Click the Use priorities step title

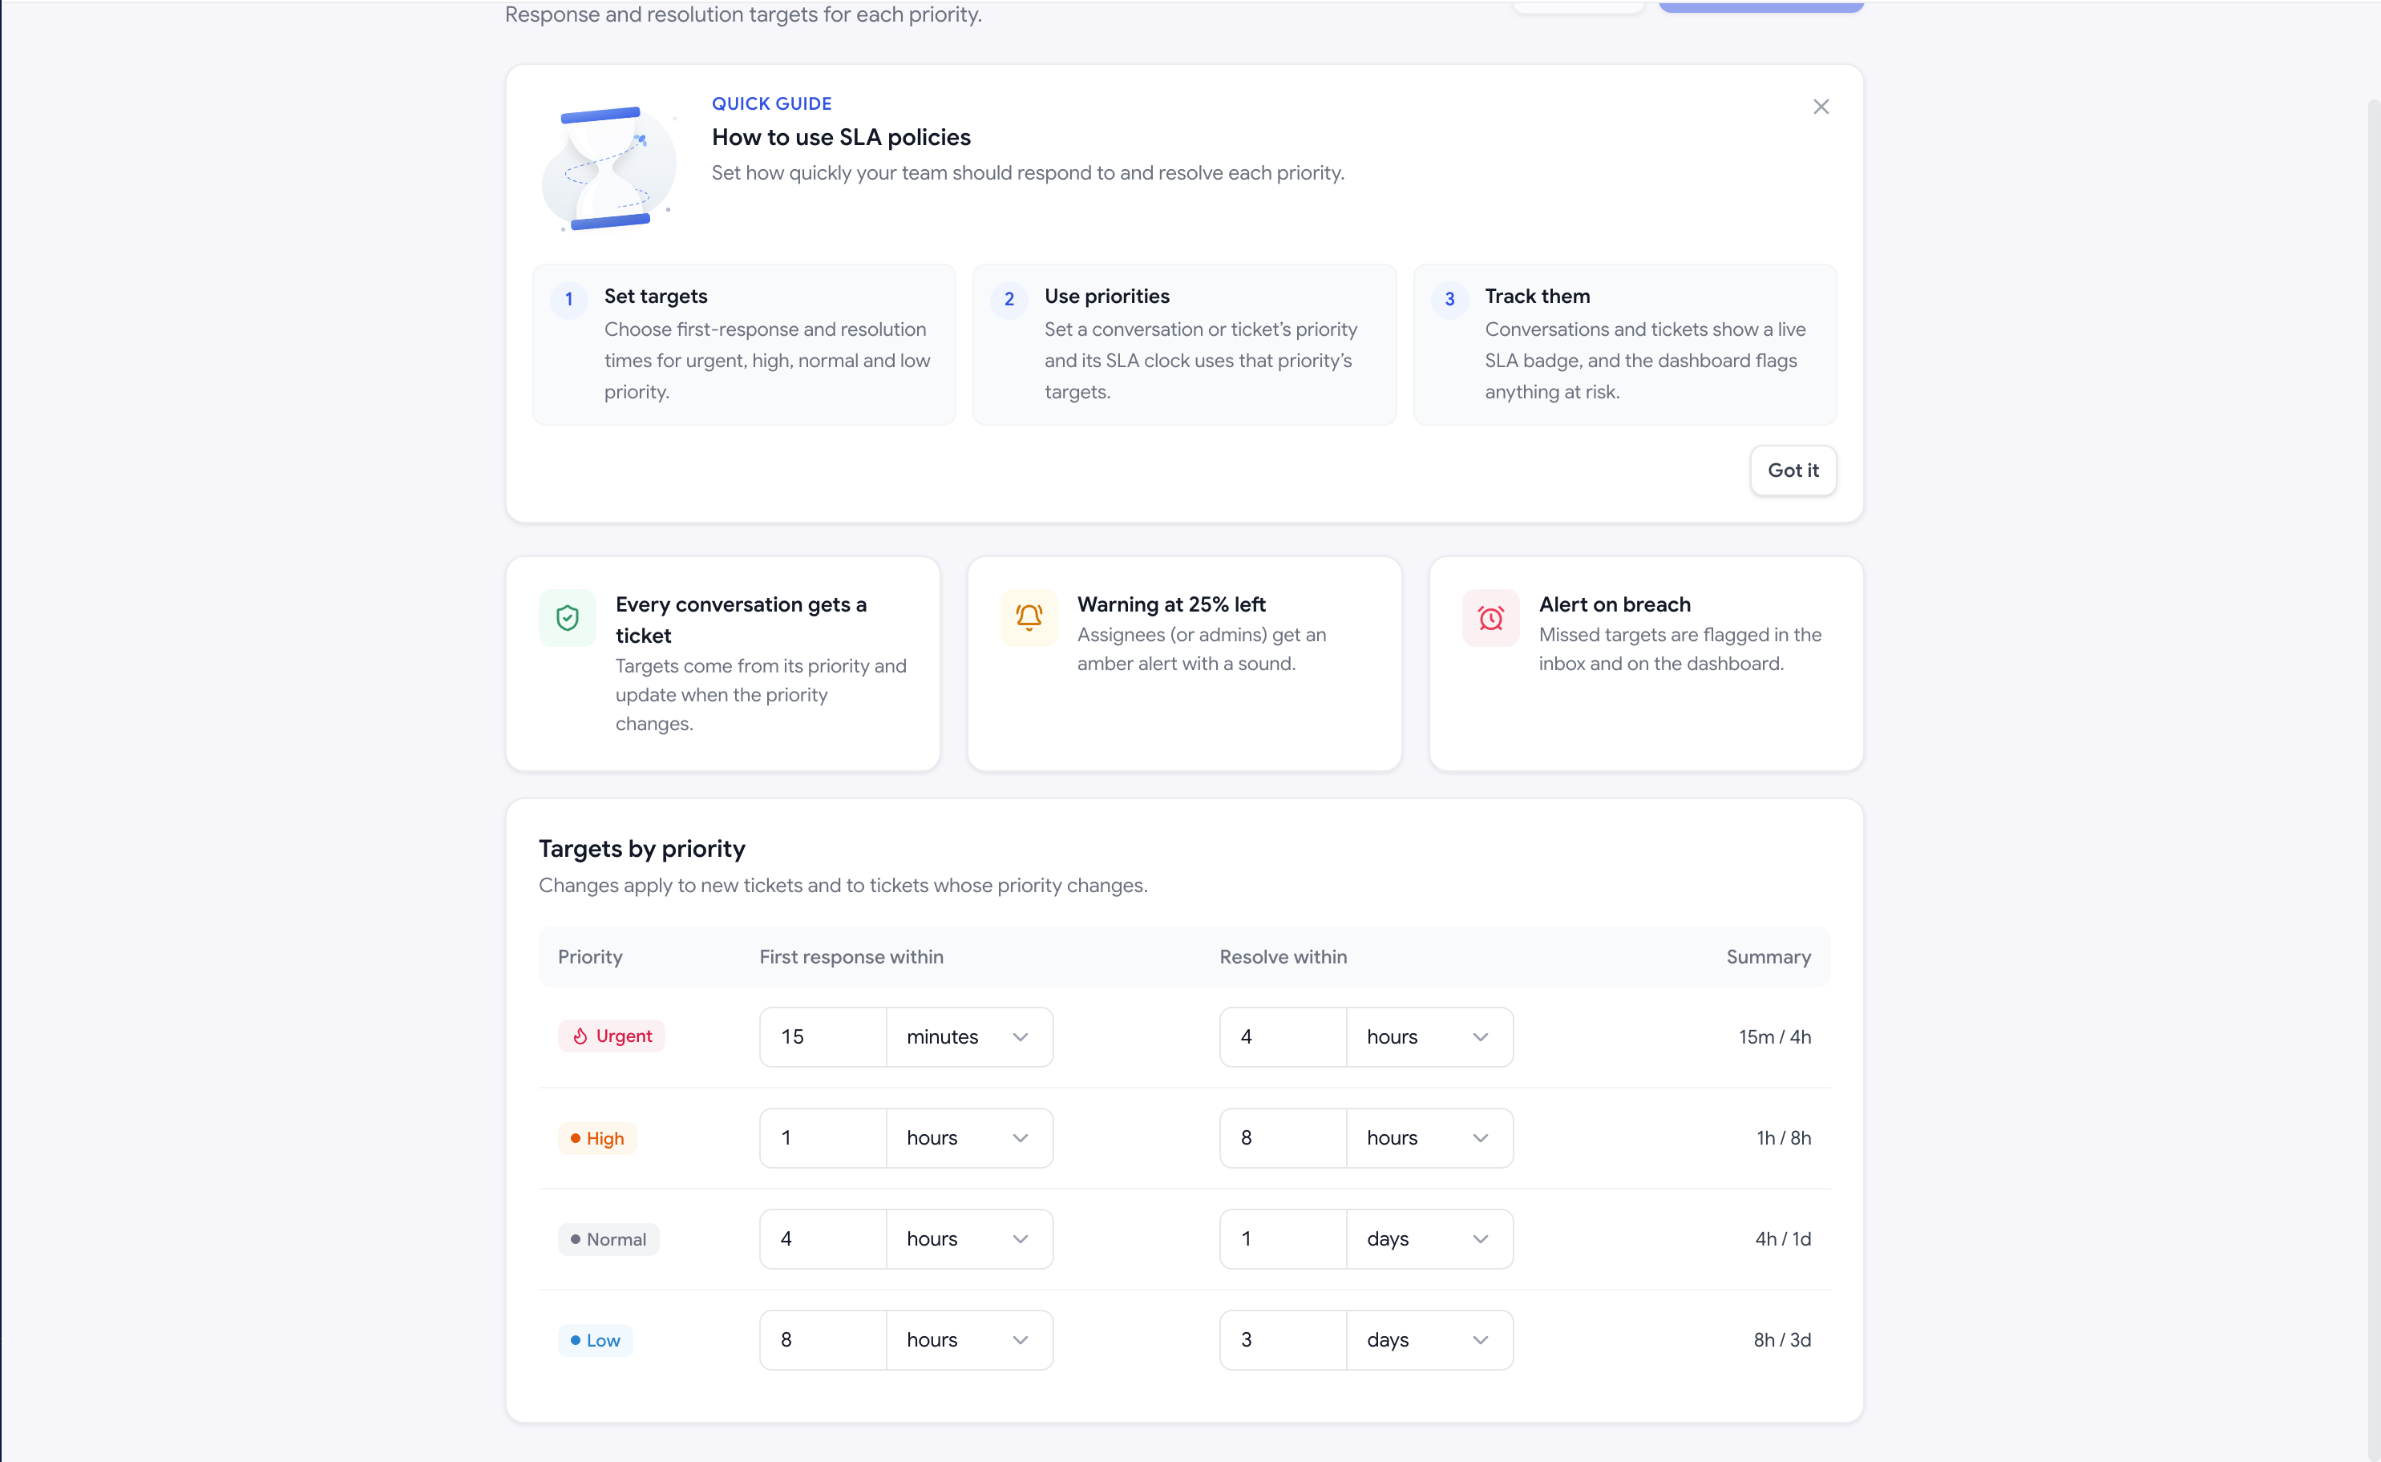click(1106, 296)
